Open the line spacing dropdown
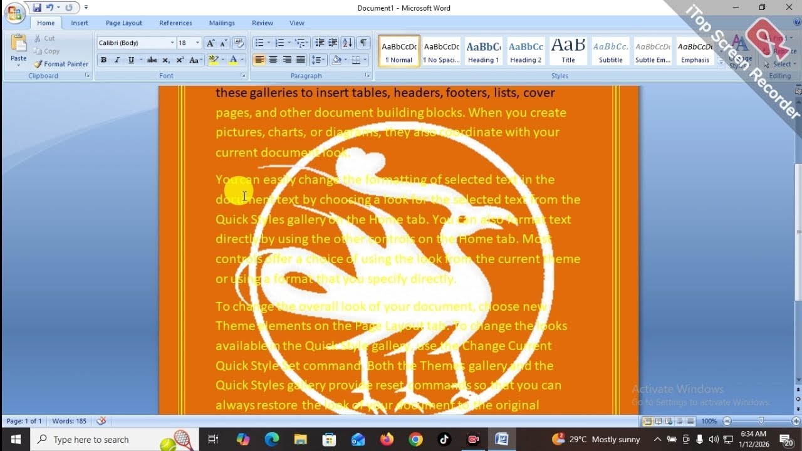Viewport: 802px width, 451px height. click(319, 60)
